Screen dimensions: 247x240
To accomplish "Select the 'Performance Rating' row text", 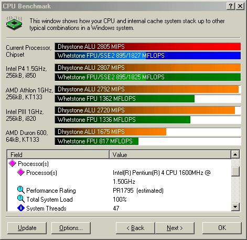I will pos(51,191).
